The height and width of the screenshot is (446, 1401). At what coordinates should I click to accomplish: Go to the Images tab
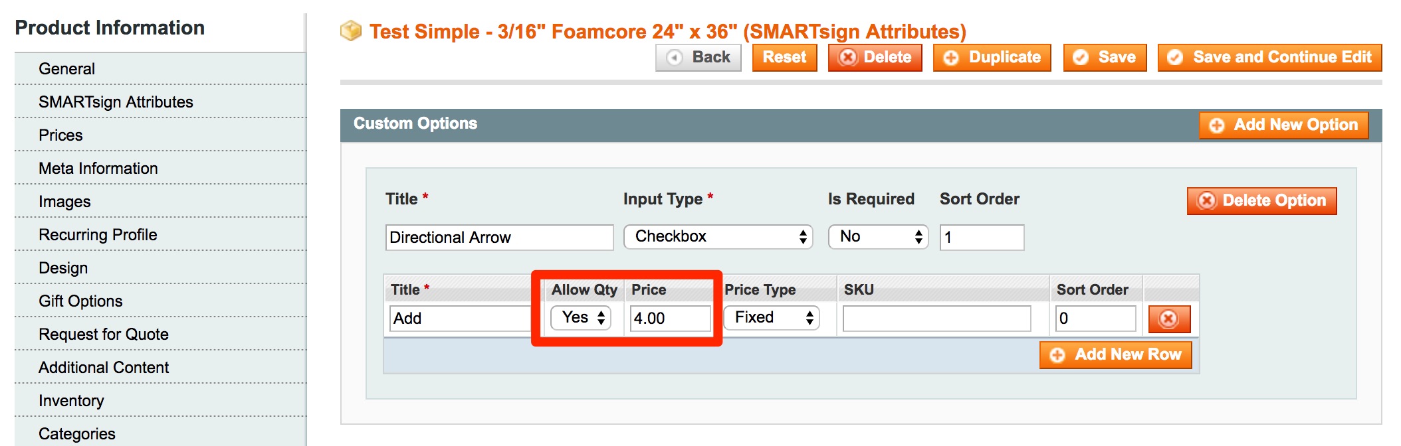pos(160,202)
